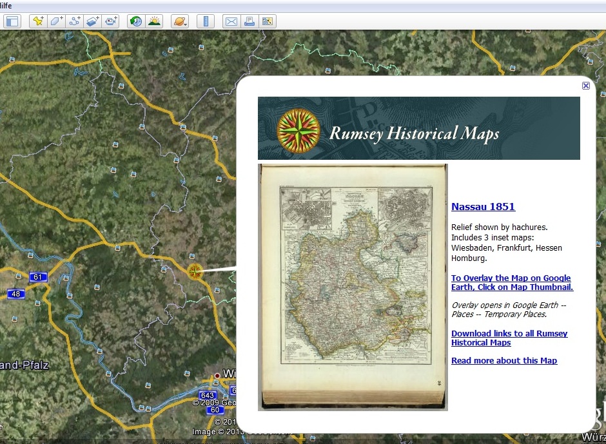606x444 pixels.
Task: Add a new placemark
Action: (x=38, y=21)
